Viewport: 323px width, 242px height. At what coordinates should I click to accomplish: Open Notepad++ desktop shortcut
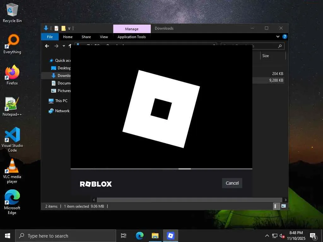point(12,107)
